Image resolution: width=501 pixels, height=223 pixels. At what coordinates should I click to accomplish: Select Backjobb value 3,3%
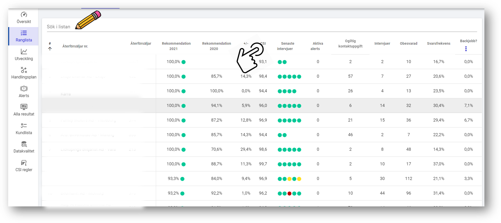469,178
